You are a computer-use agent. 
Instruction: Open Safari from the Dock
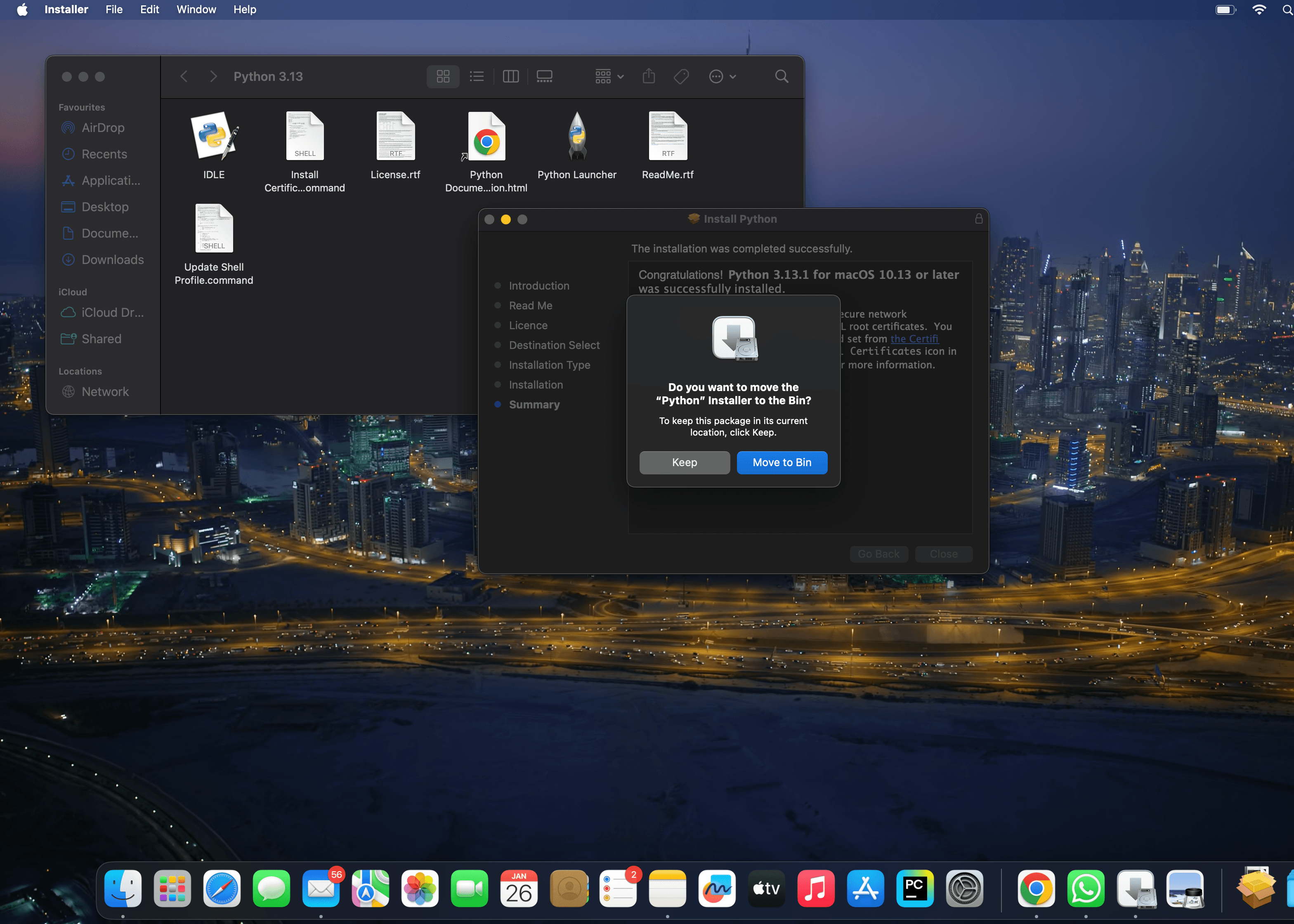(x=222, y=888)
